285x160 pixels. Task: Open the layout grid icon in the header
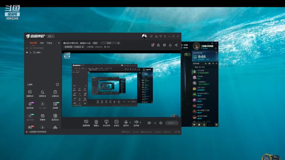(x=164, y=45)
